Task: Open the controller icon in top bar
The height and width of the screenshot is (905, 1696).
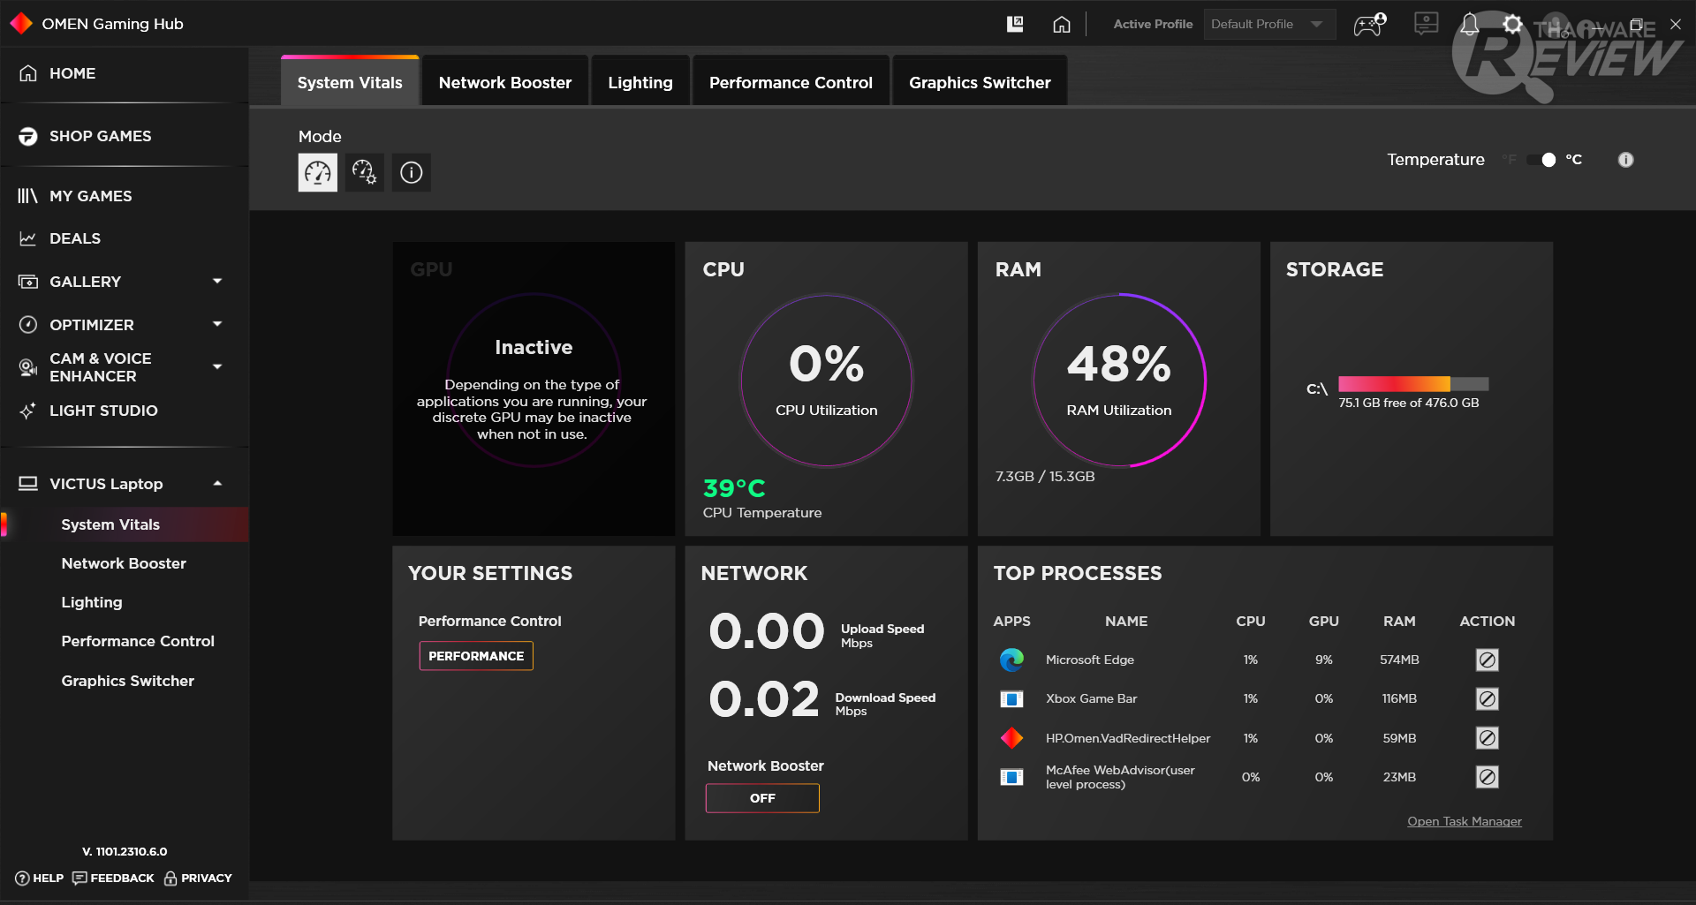Action: 1369,25
